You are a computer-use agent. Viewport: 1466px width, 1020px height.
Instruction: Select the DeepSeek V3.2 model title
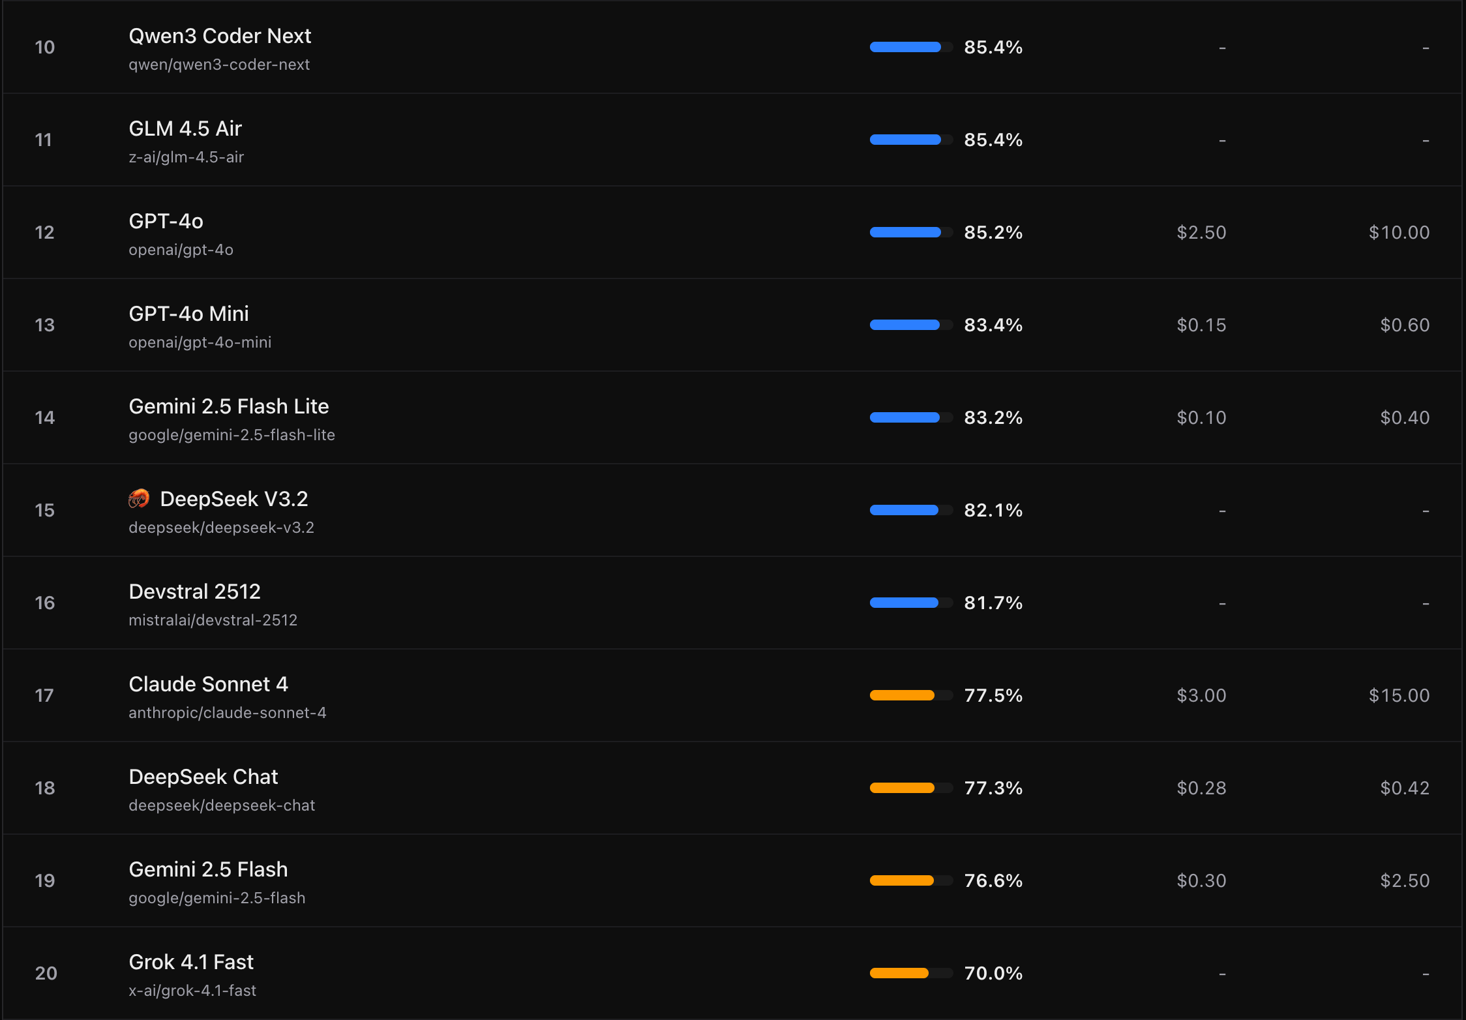point(233,500)
